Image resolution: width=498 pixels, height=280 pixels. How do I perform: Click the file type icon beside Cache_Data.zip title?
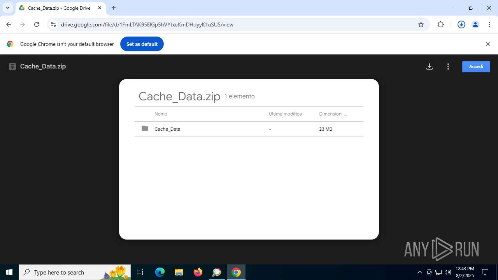pyautogui.click(x=12, y=66)
